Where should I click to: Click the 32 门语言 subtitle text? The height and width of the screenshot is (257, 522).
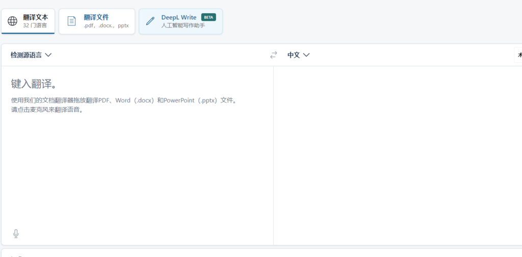[35, 25]
